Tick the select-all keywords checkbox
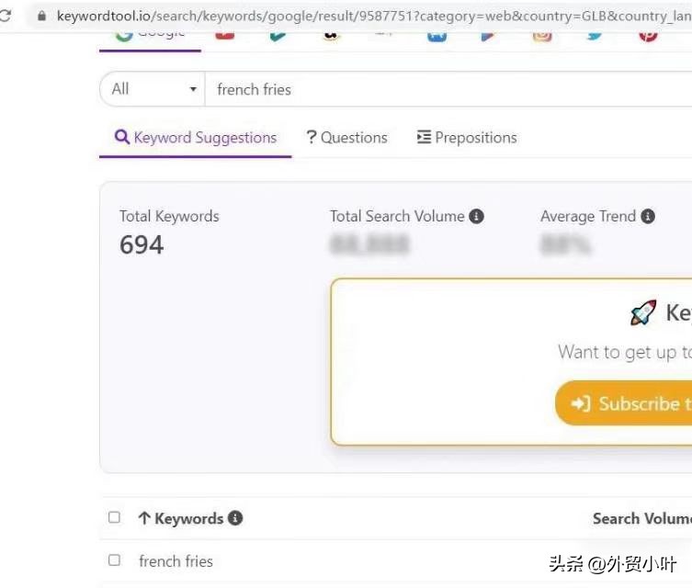The width and height of the screenshot is (692, 588). 114,517
